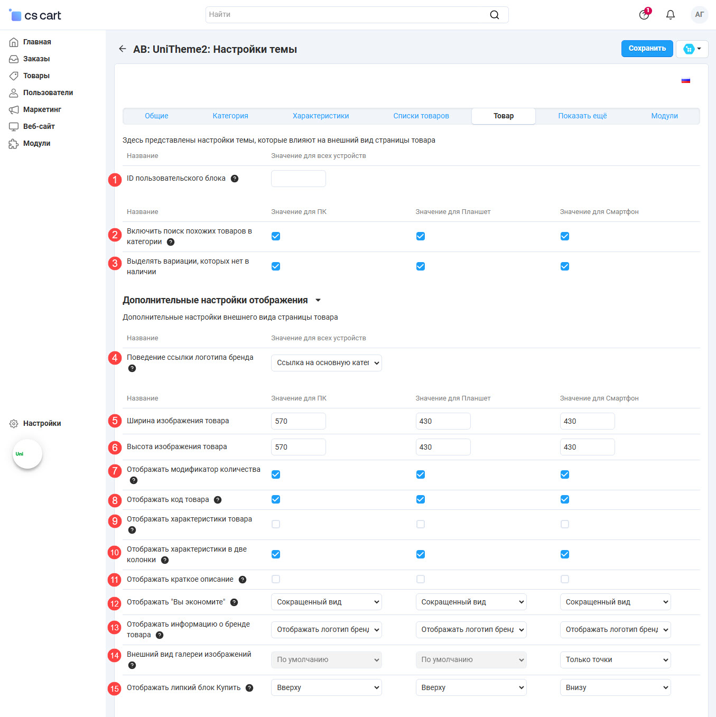Click the notifications bell icon

click(670, 15)
